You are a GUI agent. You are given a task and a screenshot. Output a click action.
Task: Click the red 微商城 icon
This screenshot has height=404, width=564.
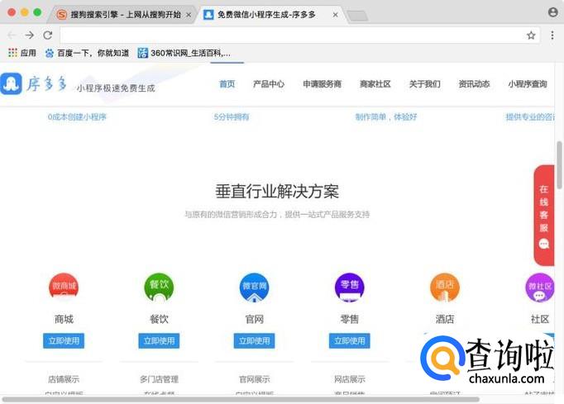click(64, 288)
